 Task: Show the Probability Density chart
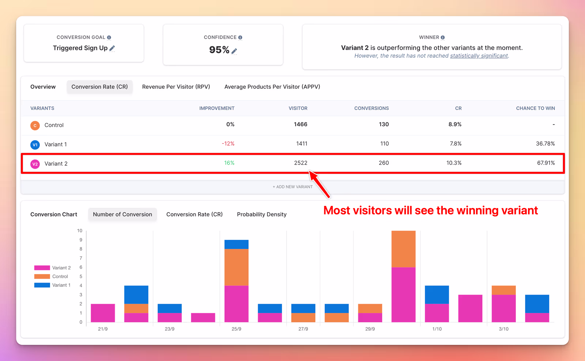point(262,215)
